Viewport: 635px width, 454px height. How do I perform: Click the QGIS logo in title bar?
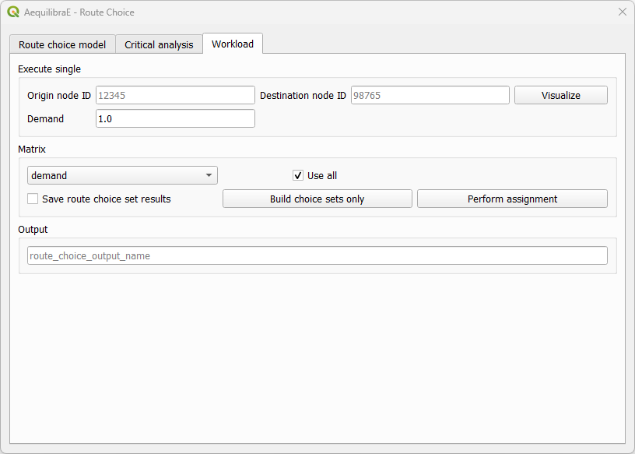coord(13,12)
